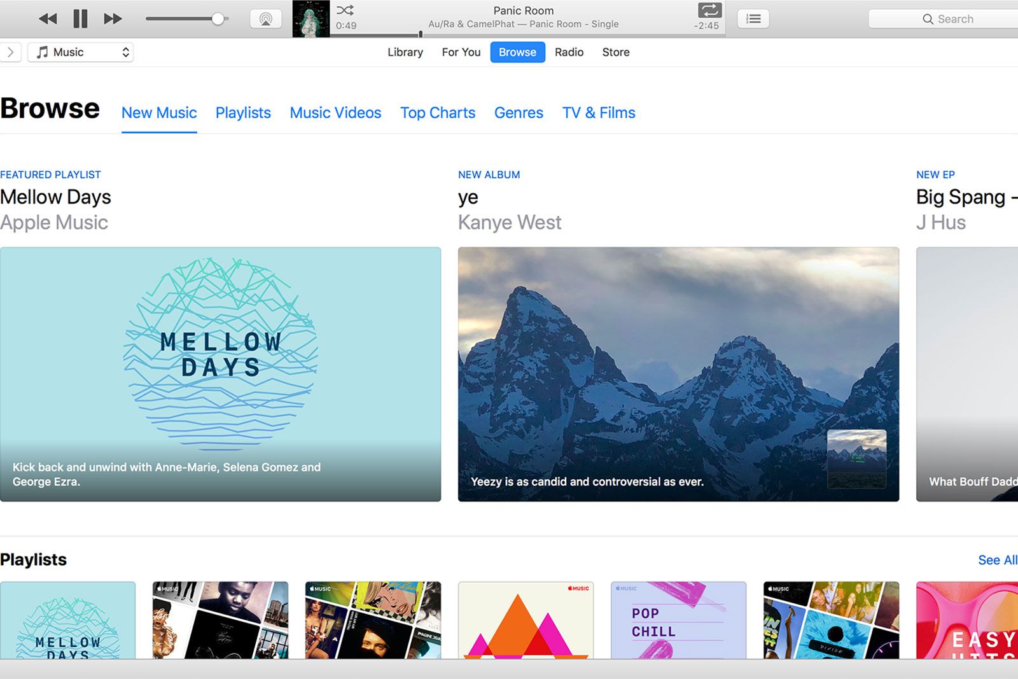Open Kanye West ye album banner
Image resolution: width=1018 pixels, height=679 pixels.
[678, 374]
